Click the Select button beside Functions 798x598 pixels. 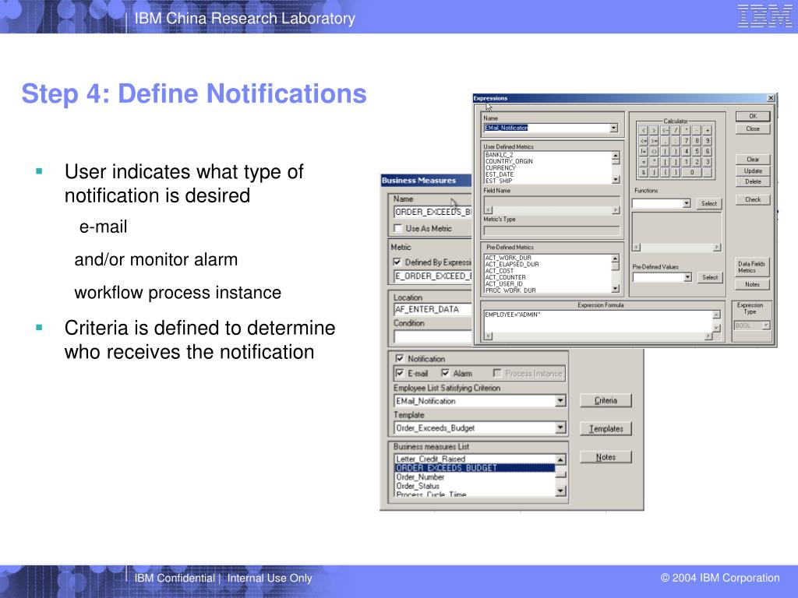(x=708, y=203)
